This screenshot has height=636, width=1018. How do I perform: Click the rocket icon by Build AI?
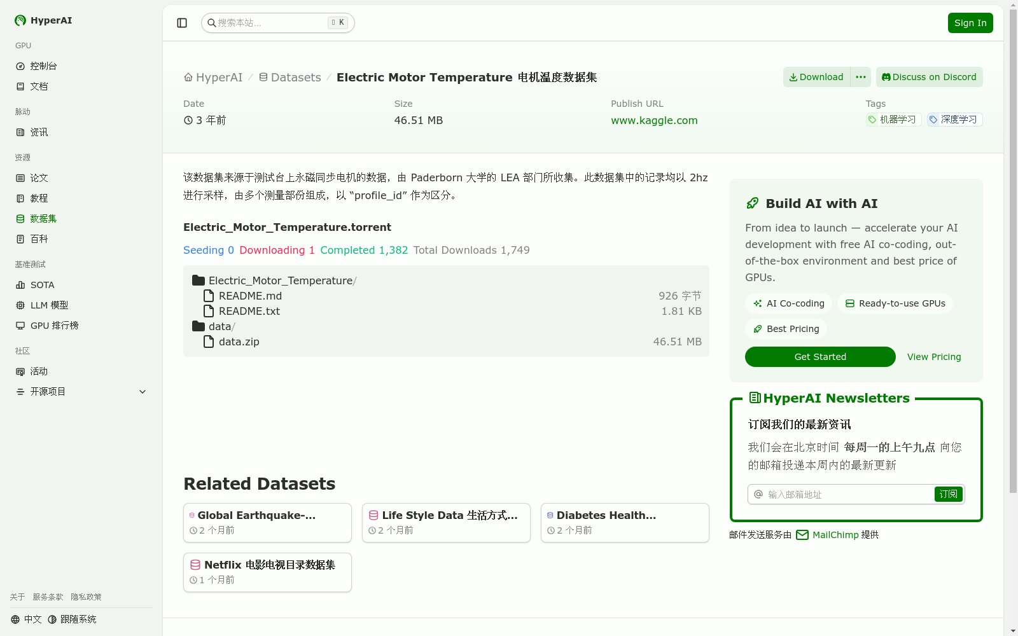(x=753, y=204)
